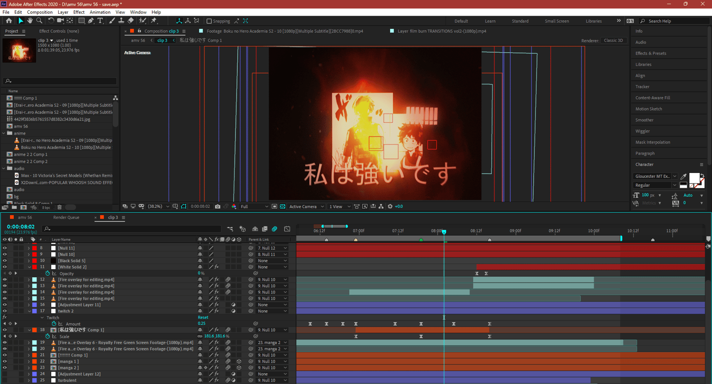Select the Hand tool

click(x=30, y=21)
